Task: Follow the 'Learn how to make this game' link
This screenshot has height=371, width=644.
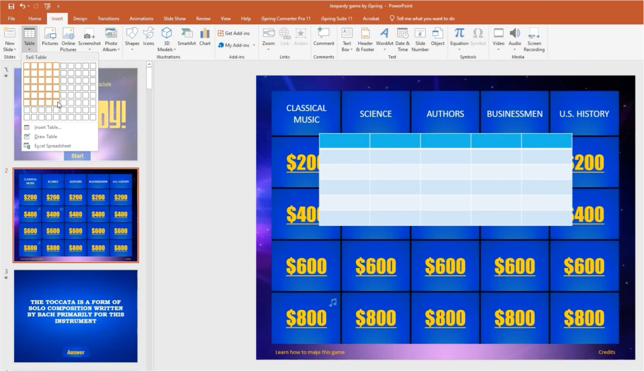Action: [x=309, y=352]
